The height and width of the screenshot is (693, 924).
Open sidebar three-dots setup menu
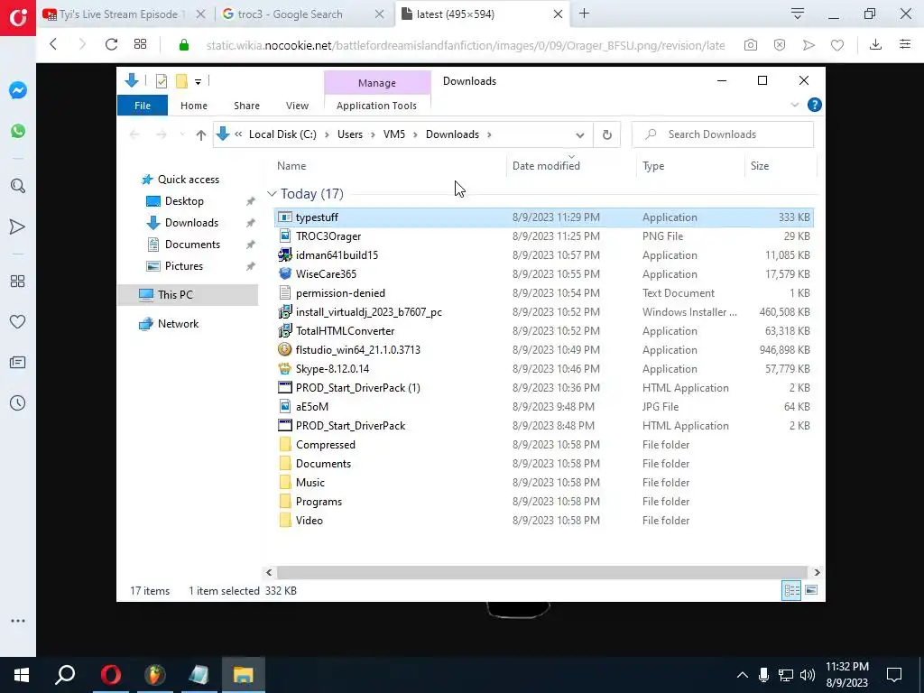pyautogui.click(x=18, y=621)
